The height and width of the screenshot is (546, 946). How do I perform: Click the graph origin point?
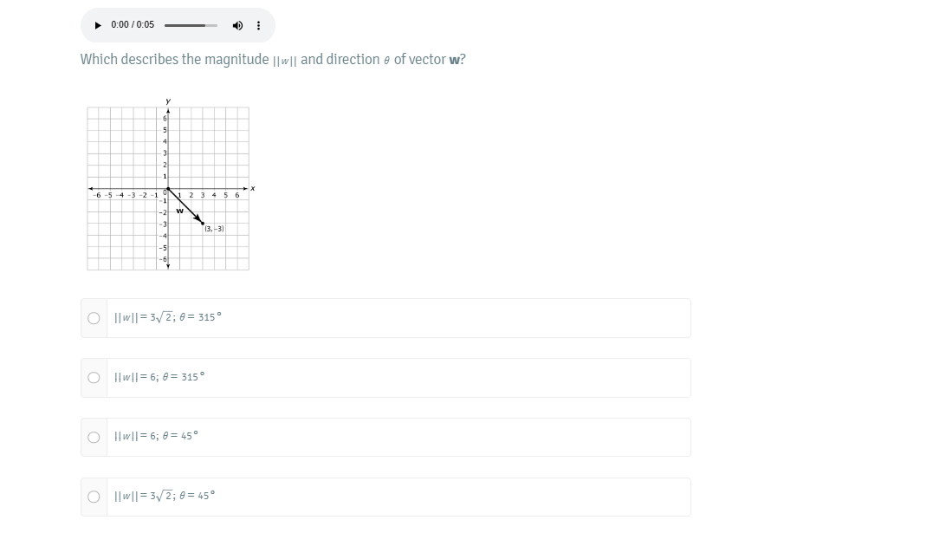pos(168,189)
